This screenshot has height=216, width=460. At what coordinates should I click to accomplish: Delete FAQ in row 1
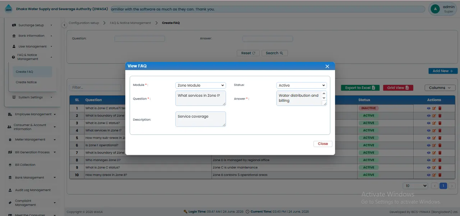click(x=440, y=108)
